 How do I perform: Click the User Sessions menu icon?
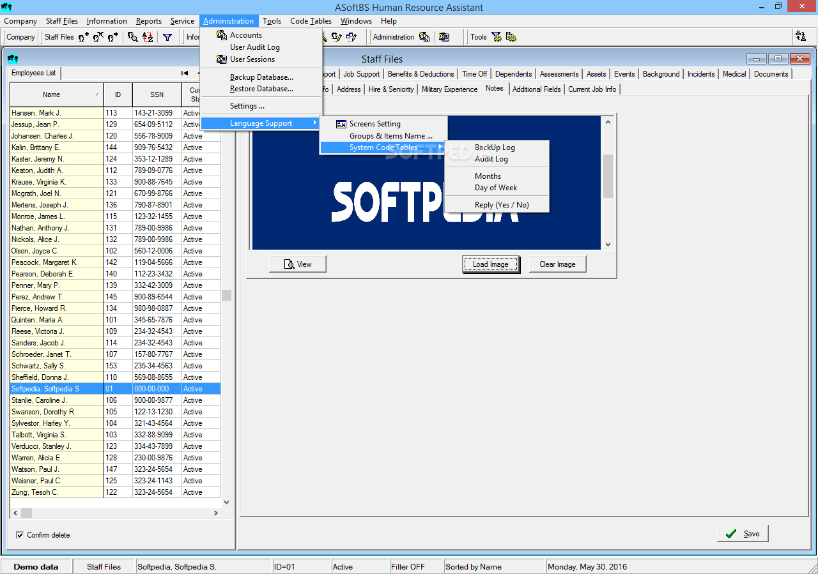tap(222, 59)
